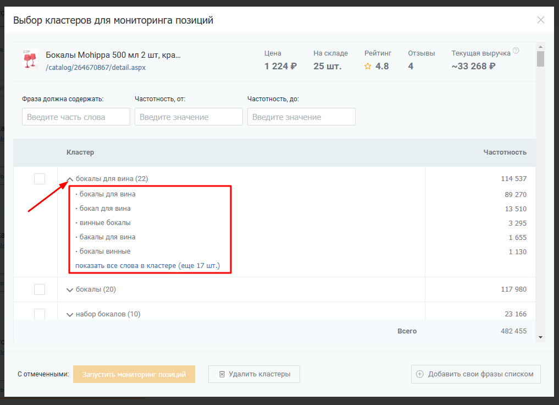Check the 'бокалы для вина' cluster checkbox

pos(40,179)
